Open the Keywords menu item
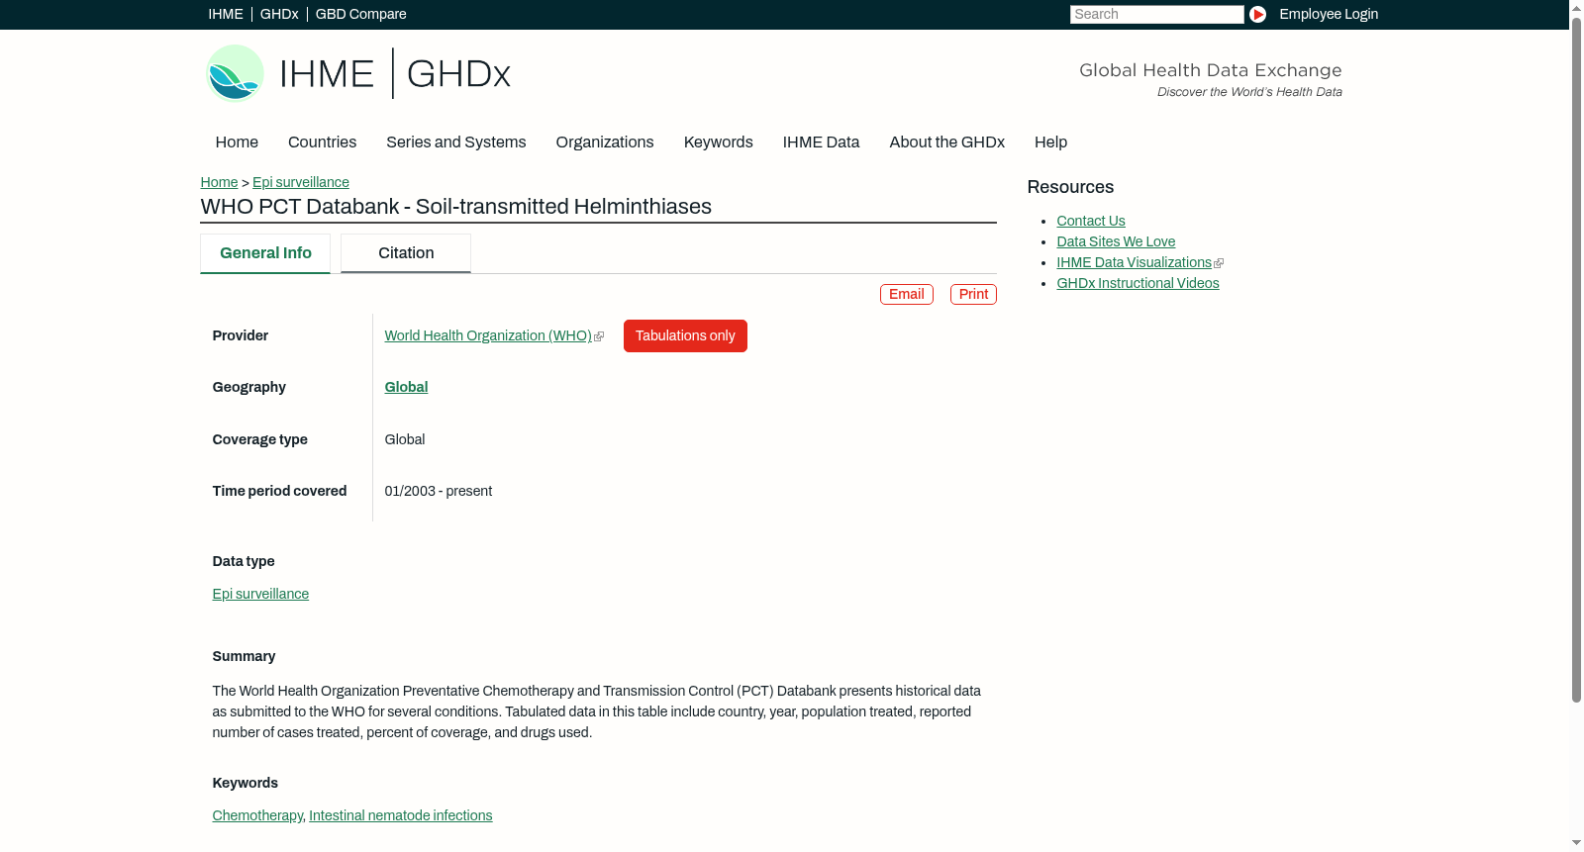Screen dimensions: 1584x852 (719, 142)
